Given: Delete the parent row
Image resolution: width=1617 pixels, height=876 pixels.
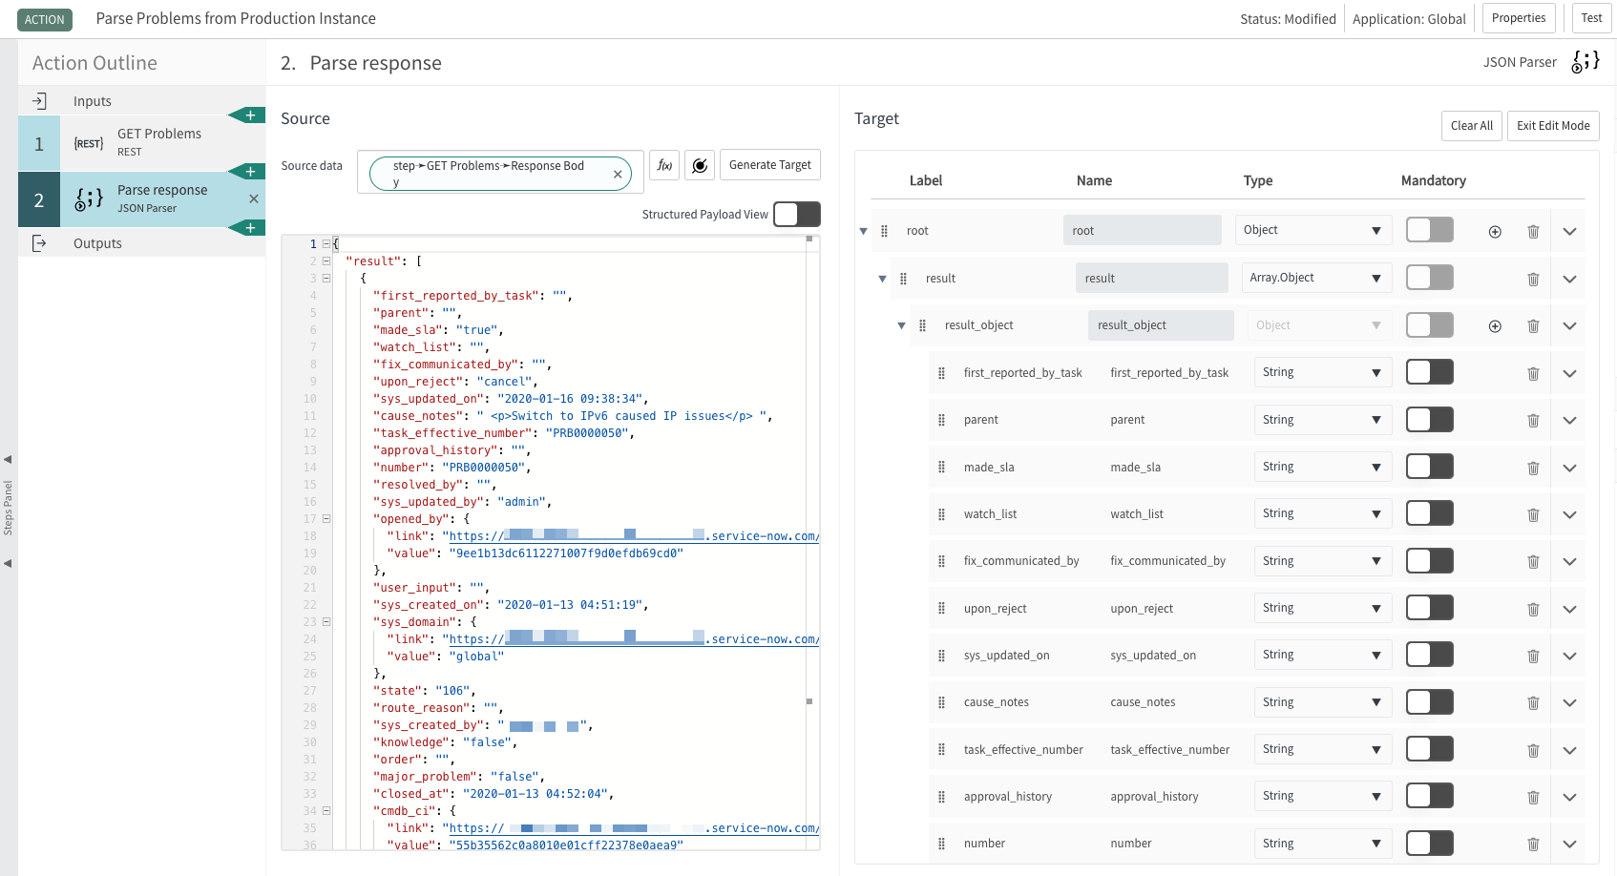Looking at the screenshot, I should click(1533, 421).
